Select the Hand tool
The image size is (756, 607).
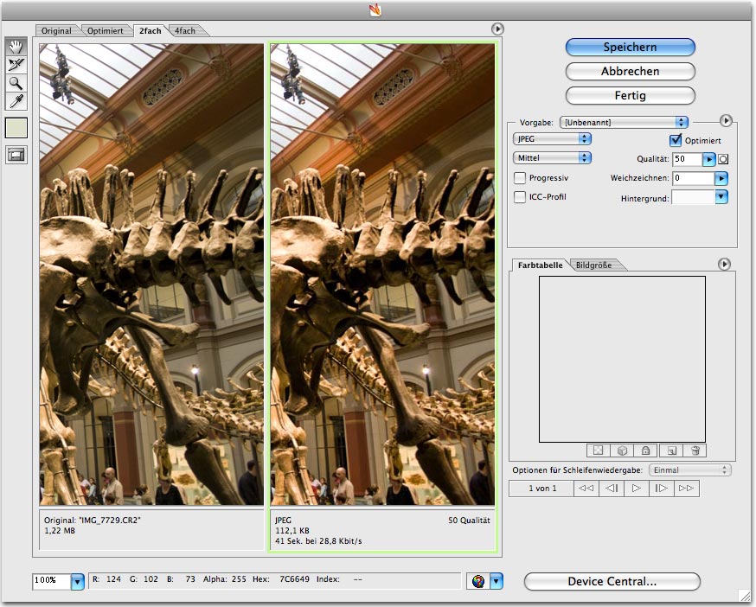(x=16, y=46)
